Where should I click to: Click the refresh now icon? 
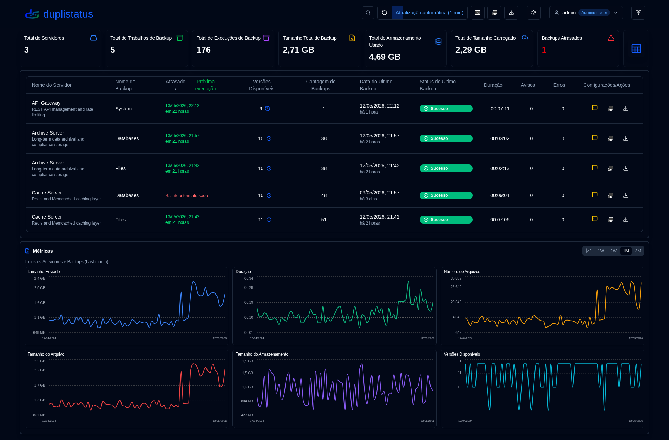(x=385, y=13)
